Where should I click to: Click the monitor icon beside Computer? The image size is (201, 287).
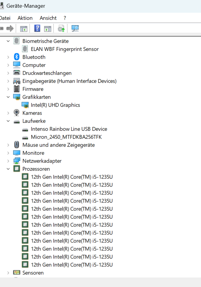click(x=17, y=65)
